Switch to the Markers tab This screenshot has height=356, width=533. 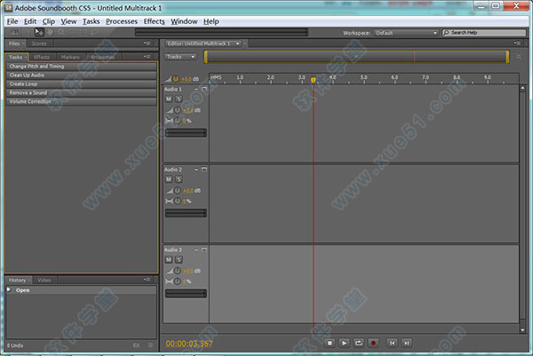tap(70, 57)
